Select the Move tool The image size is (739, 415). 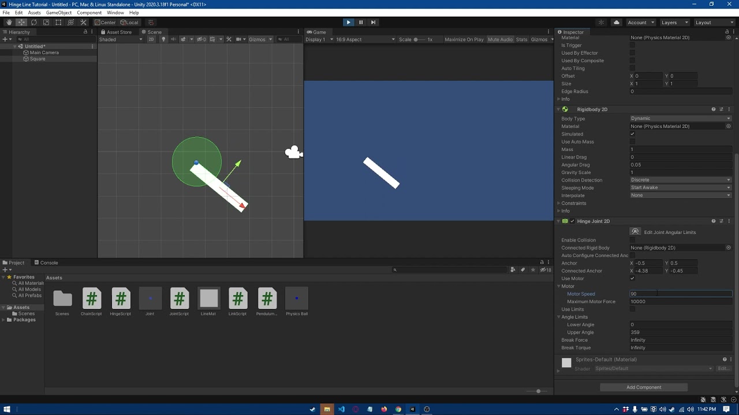[x=21, y=22]
